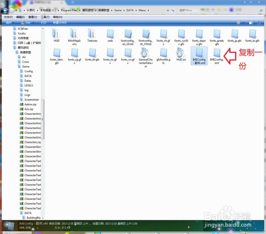This screenshot has width=266, height=234.
Task: Select fonts_greek.gfx file
Action: click(217, 37)
